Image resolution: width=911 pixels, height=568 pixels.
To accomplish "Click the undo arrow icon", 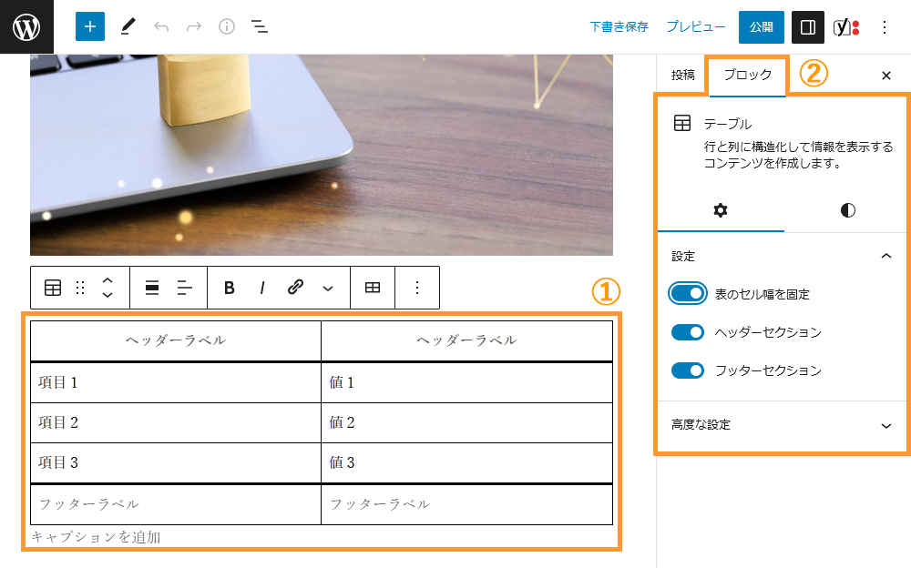I will tap(161, 26).
